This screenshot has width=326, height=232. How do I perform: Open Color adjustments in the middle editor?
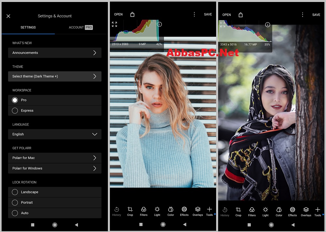click(x=171, y=211)
